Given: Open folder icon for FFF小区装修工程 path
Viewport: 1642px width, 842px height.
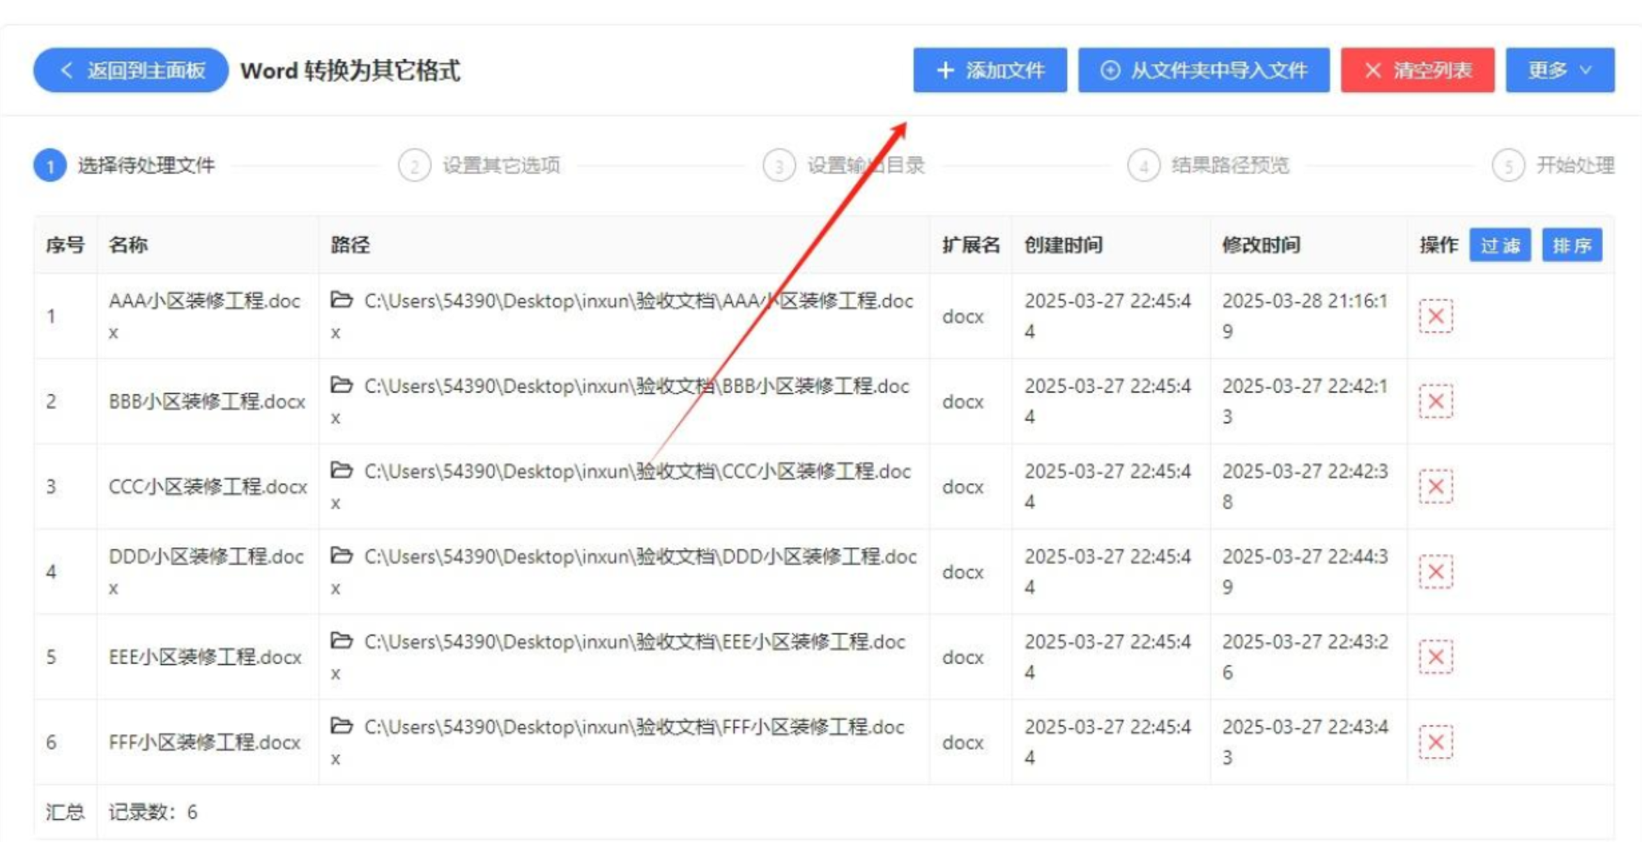Looking at the screenshot, I should pos(341,726).
